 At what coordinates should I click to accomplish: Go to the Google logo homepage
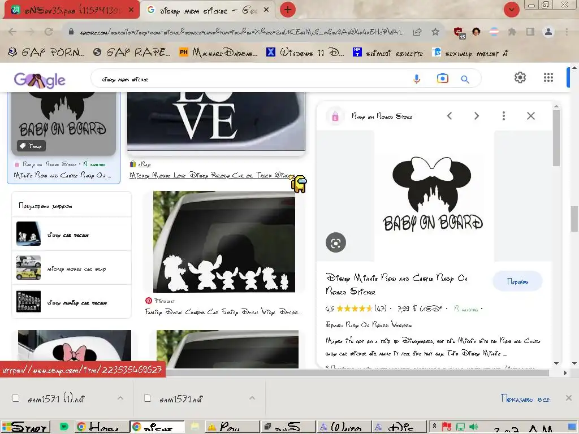coord(40,80)
